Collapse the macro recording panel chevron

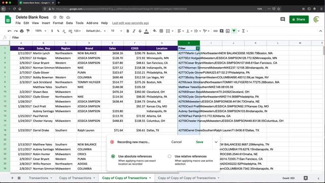216,142
